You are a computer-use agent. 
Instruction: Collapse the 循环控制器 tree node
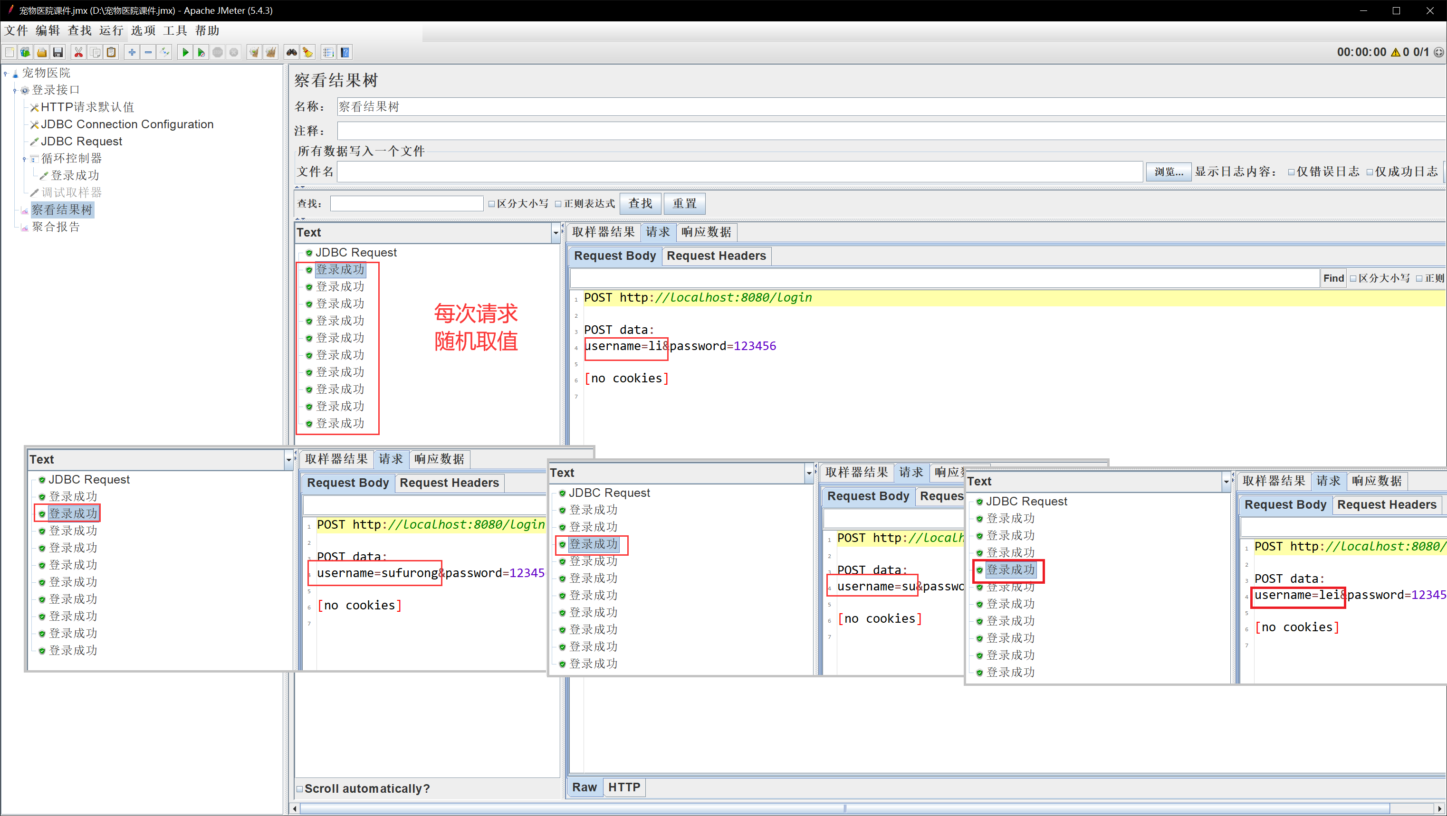(24, 159)
